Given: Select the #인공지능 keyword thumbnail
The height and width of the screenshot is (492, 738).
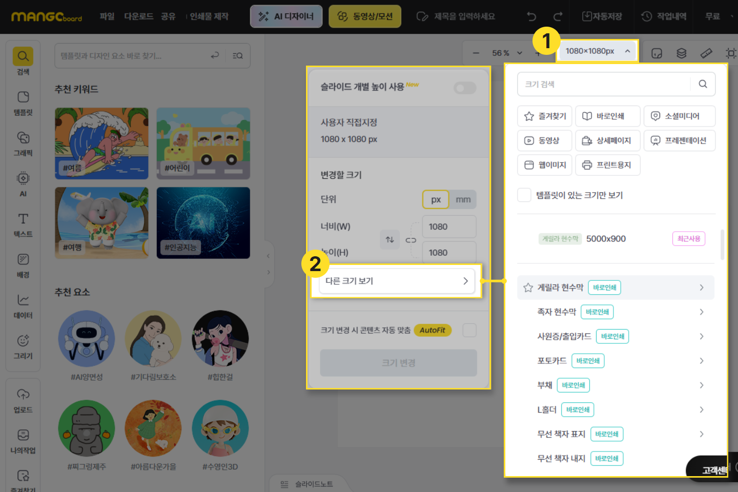Looking at the screenshot, I should click(203, 223).
